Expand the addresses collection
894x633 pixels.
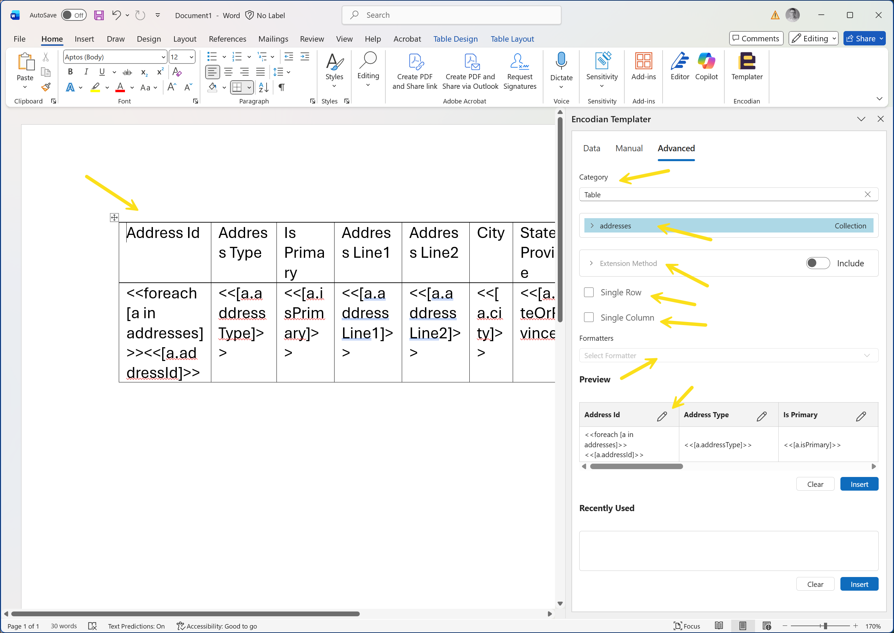coord(592,226)
